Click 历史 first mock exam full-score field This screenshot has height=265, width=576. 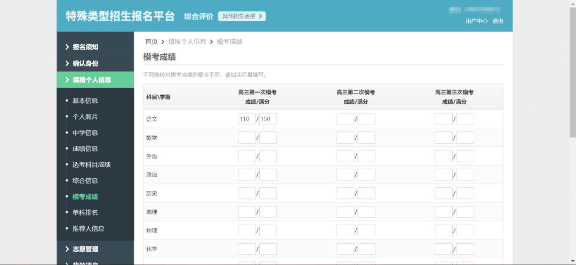click(x=268, y=193)
